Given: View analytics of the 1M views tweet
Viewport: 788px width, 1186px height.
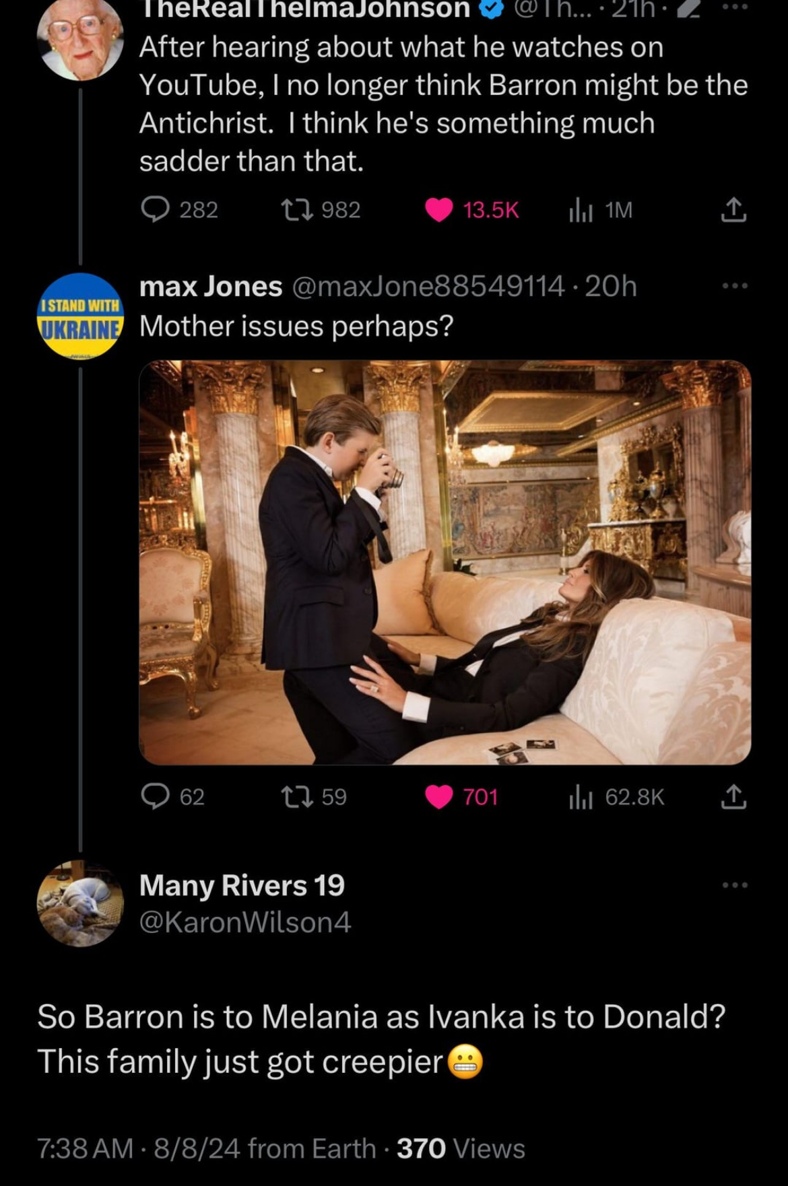Looking at the screenshot, I should 581,210.
